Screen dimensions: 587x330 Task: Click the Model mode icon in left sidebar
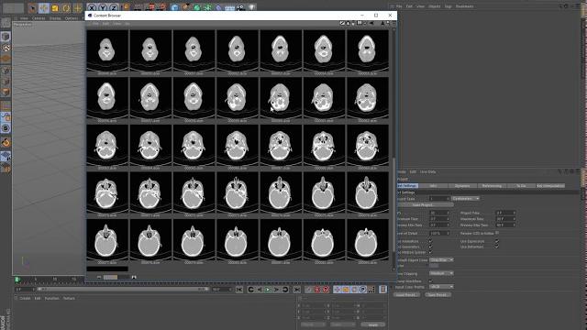tap(6, 37)
